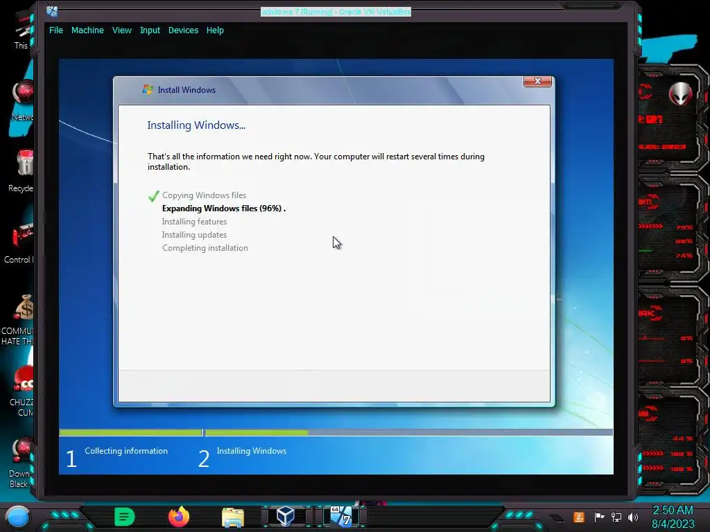
Task: Click 'Collecting information' stage label
Action: (126, 451)
